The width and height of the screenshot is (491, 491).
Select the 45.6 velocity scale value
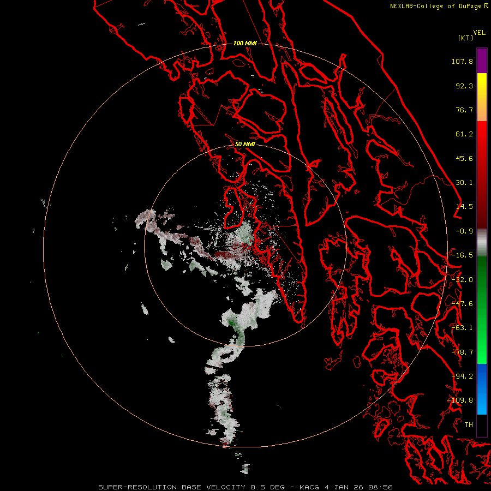point(464,158)
